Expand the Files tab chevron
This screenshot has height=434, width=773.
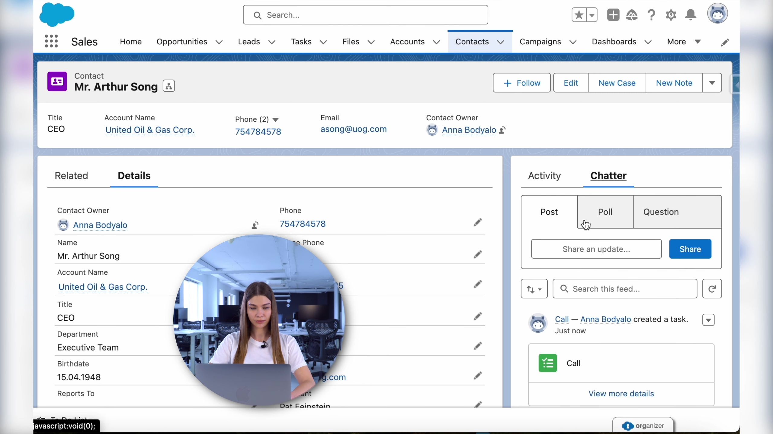coord(371,42)
